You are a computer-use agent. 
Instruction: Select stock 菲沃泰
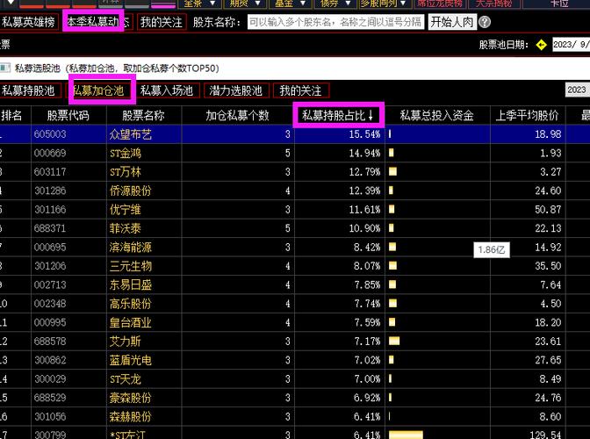click(x=126, y=228)
